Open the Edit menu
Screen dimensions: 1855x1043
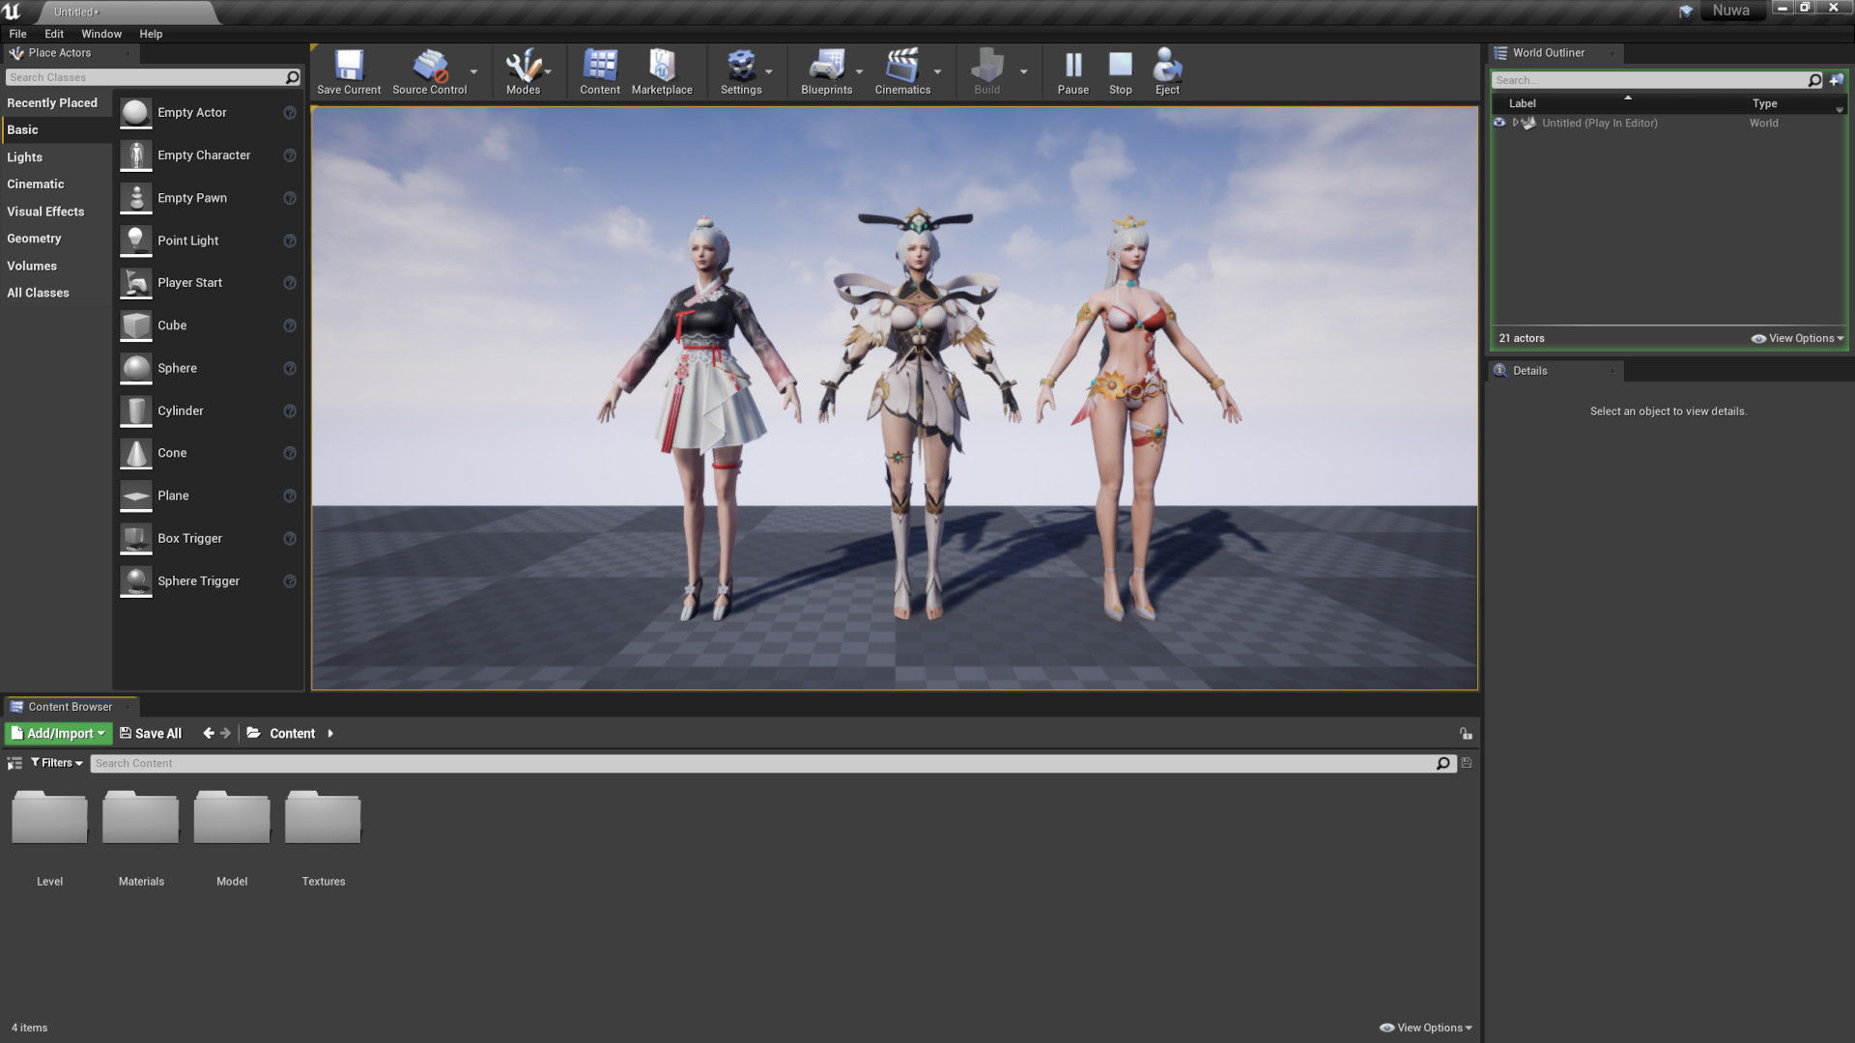pos(54,34)
